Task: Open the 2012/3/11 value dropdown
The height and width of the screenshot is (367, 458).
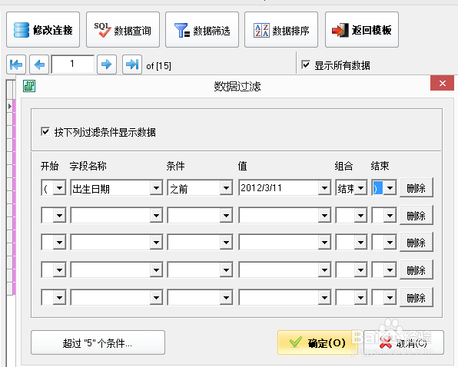Action: pyautogui.click(x=324, y=188)
